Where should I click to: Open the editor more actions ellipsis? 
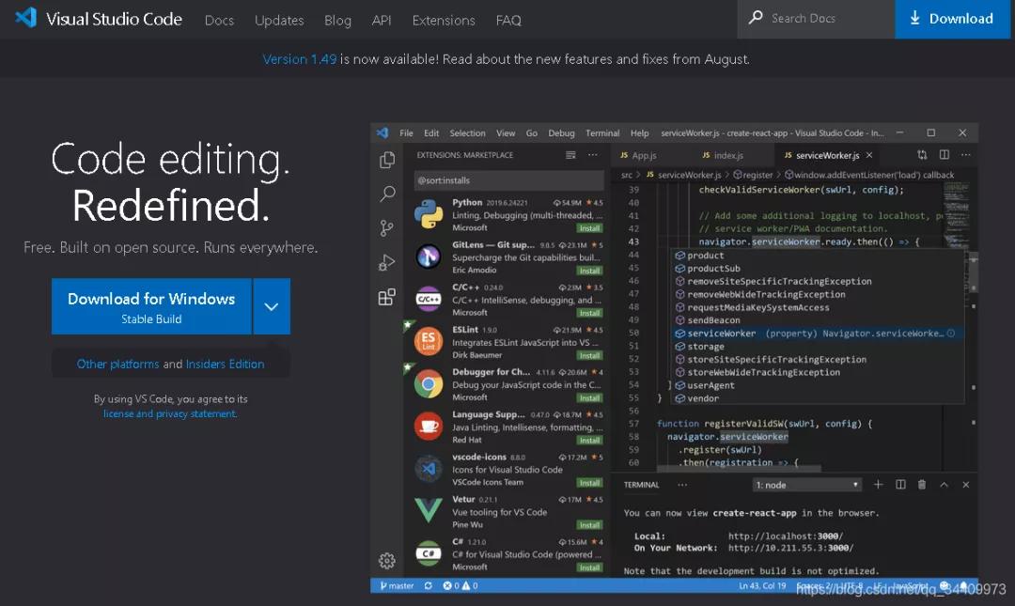(966, 155)
